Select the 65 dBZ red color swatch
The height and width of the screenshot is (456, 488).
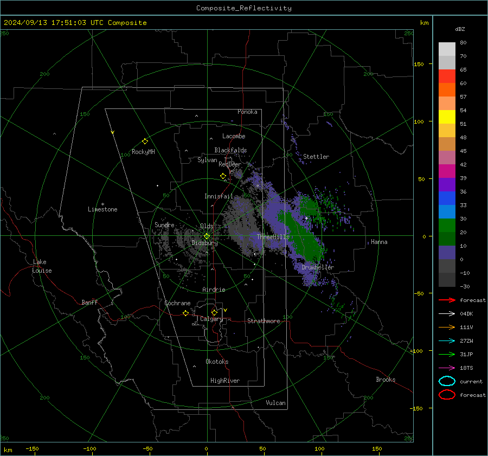coord(447,76)
